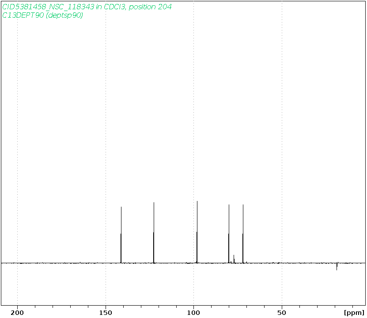
Task: Click the peak near 72 ppm
Action: pyautogui.click(x=243, y=234)
